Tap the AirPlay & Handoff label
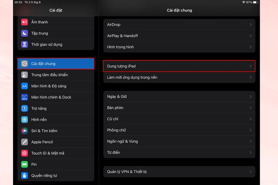 point(122,36)
